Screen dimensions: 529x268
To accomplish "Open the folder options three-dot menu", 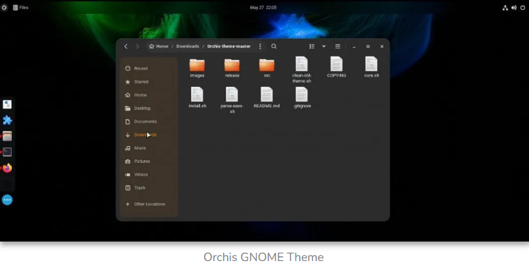I will 260,47.
